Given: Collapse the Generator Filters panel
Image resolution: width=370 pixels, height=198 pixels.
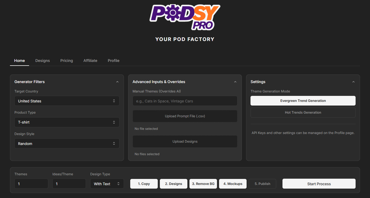Looking at the screenshot, I should click(117, 81).
